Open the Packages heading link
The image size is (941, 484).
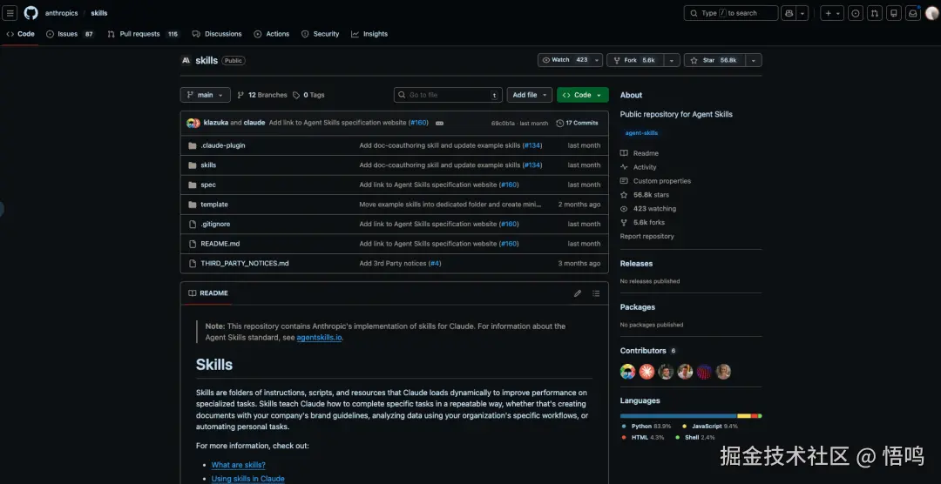tap(637, 307)
